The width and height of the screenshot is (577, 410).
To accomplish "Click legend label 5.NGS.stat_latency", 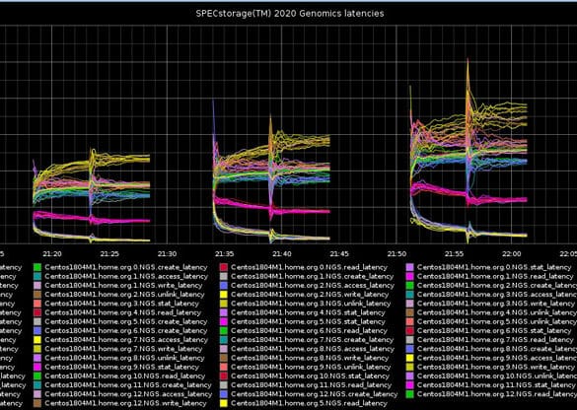I will click(x=308, y=321).
